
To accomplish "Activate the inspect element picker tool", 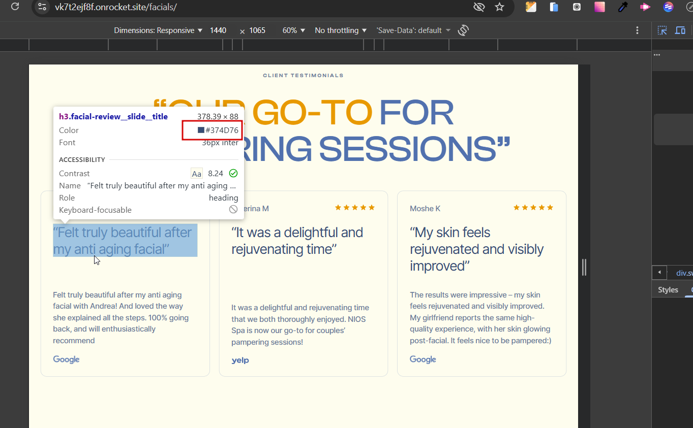I will point(662,30).
